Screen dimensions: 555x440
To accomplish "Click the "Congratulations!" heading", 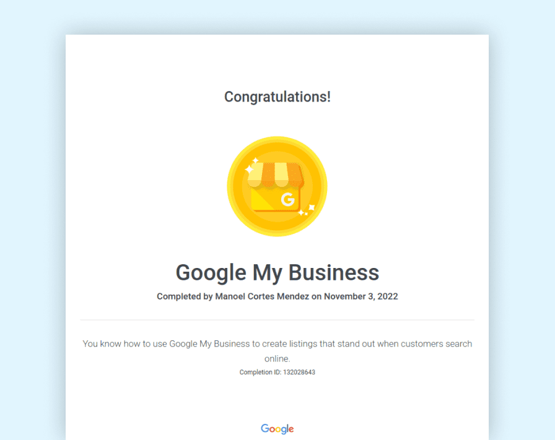I will [x=277, y=97].
